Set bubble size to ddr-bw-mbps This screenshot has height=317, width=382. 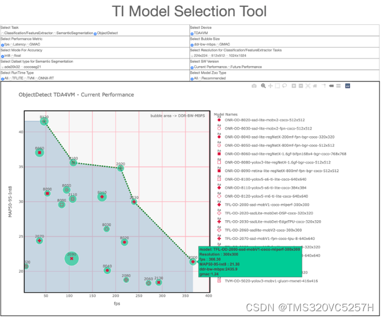(192, 45)
